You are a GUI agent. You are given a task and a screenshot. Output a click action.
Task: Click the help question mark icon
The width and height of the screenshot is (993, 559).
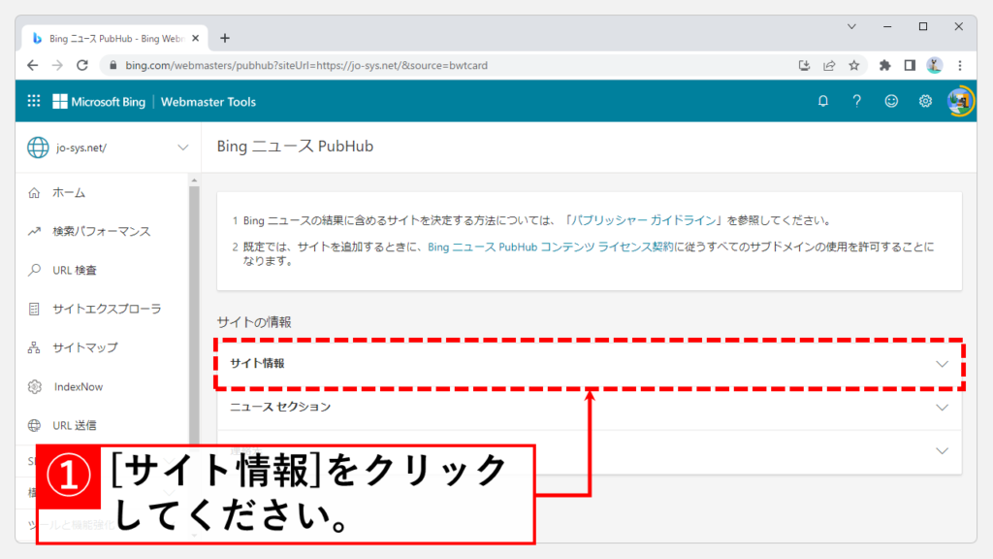coord(856,101)
